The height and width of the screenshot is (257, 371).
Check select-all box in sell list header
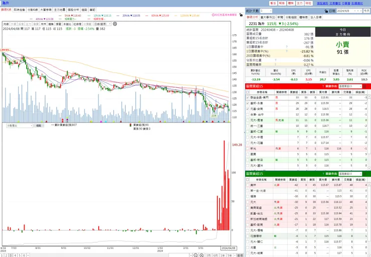pos(248,180)
